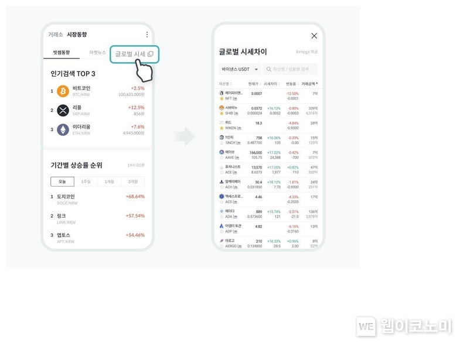
Task: Click the search magnifier icon
Action: (268, 69)
